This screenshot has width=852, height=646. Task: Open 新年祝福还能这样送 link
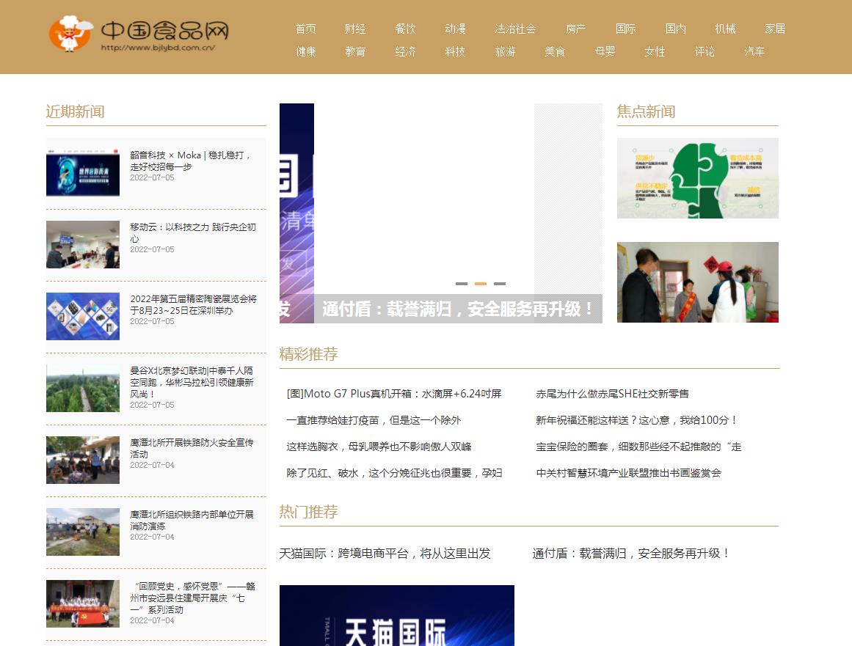[x=636, y=420]
